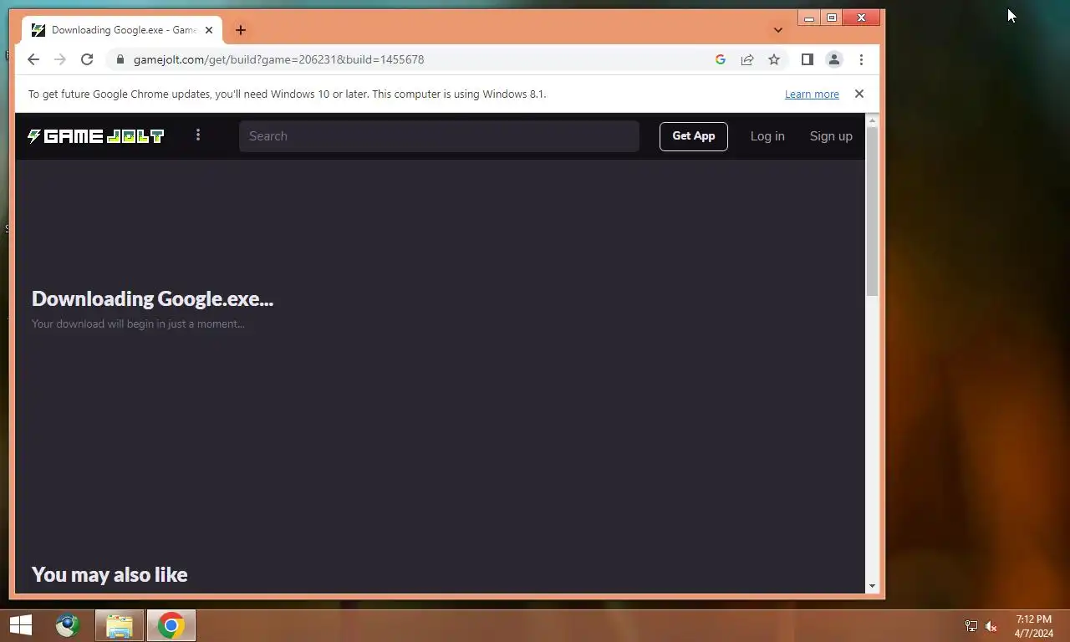Open Chrome profile avatar
Screen dimensions: 1070x642
click(834, 59)
